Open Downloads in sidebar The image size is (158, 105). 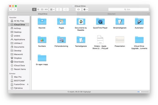click(x=19, y=62)
